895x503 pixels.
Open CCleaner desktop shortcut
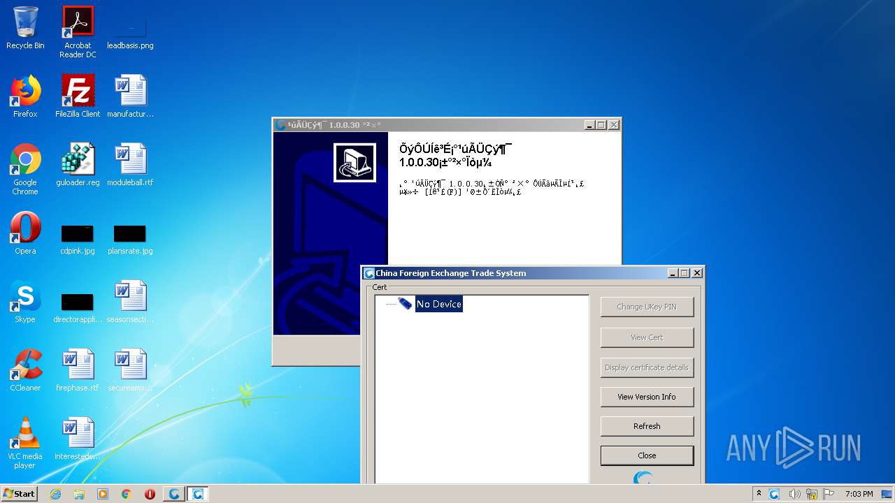click(x=25, y=370)
